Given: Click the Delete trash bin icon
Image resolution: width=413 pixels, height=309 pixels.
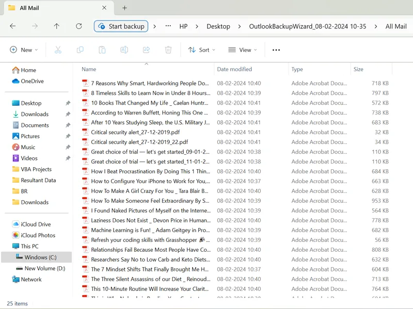Looking at the screenshot, I should [x=168, y=50].
